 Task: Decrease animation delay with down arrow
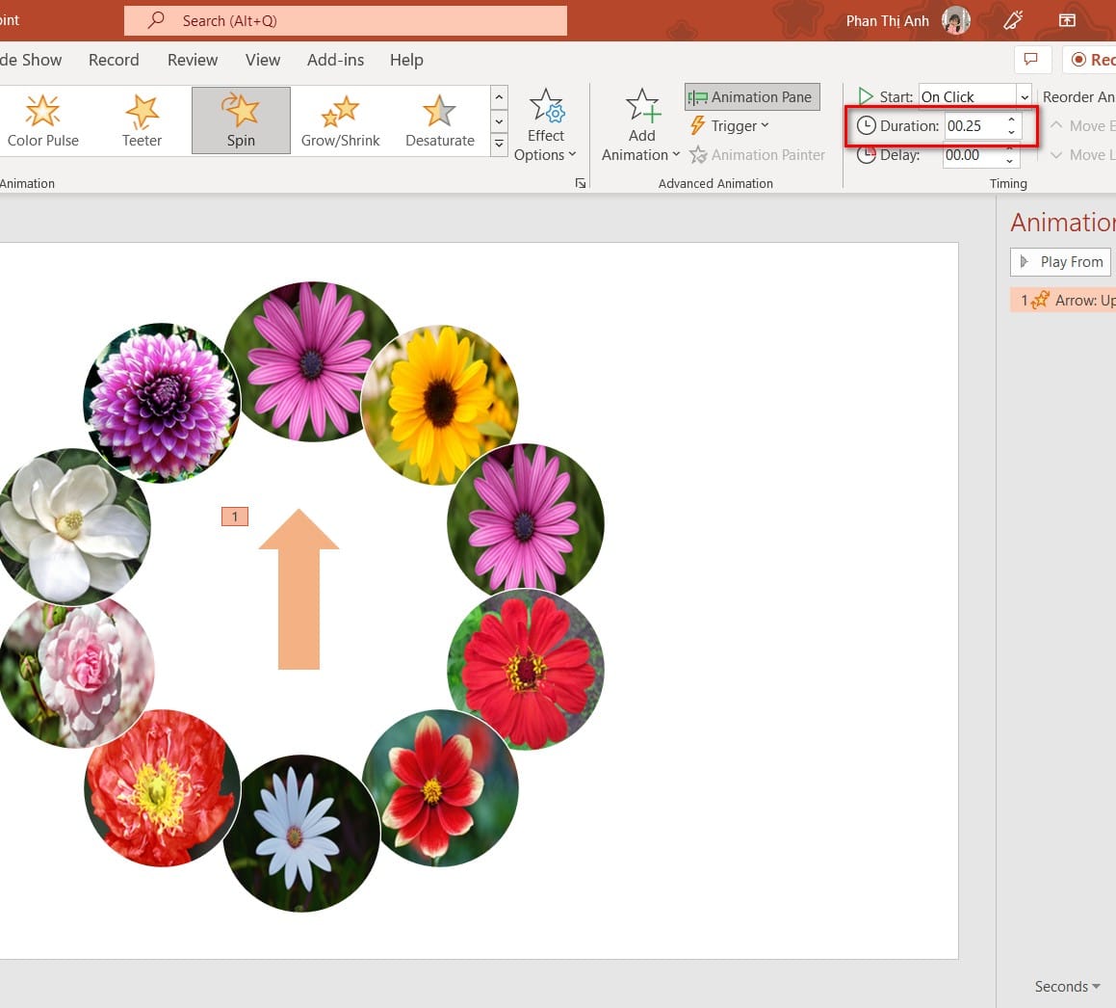coord(1010,162)
